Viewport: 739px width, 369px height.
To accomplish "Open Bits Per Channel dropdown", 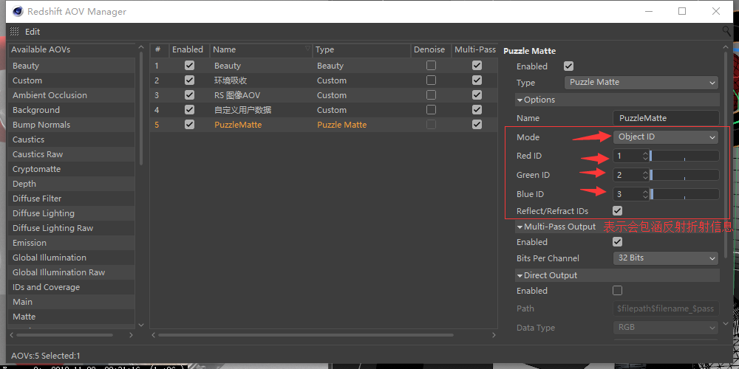I will 666,258.
